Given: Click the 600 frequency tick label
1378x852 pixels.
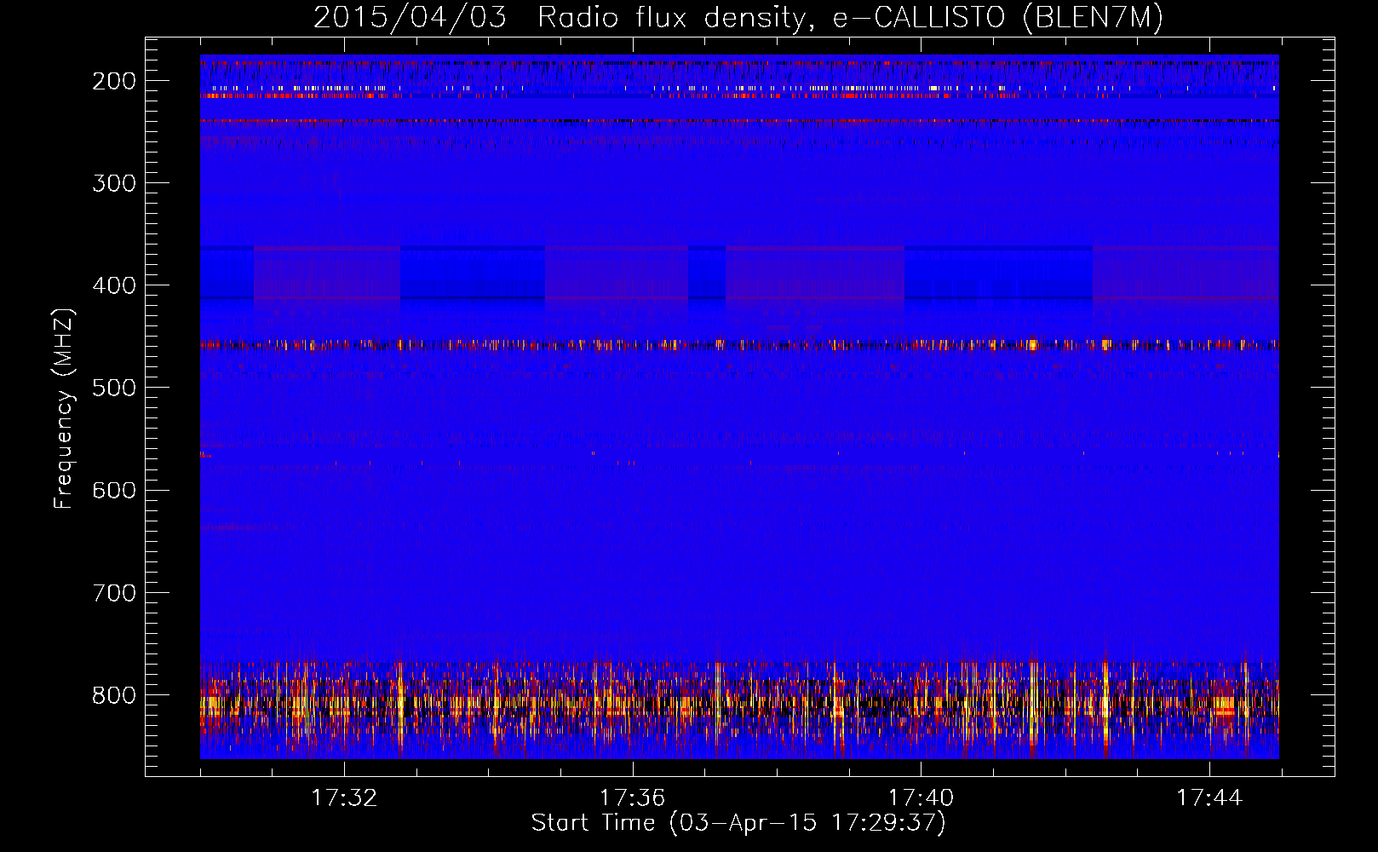Looking at the screenshot, I should [114, 490].
